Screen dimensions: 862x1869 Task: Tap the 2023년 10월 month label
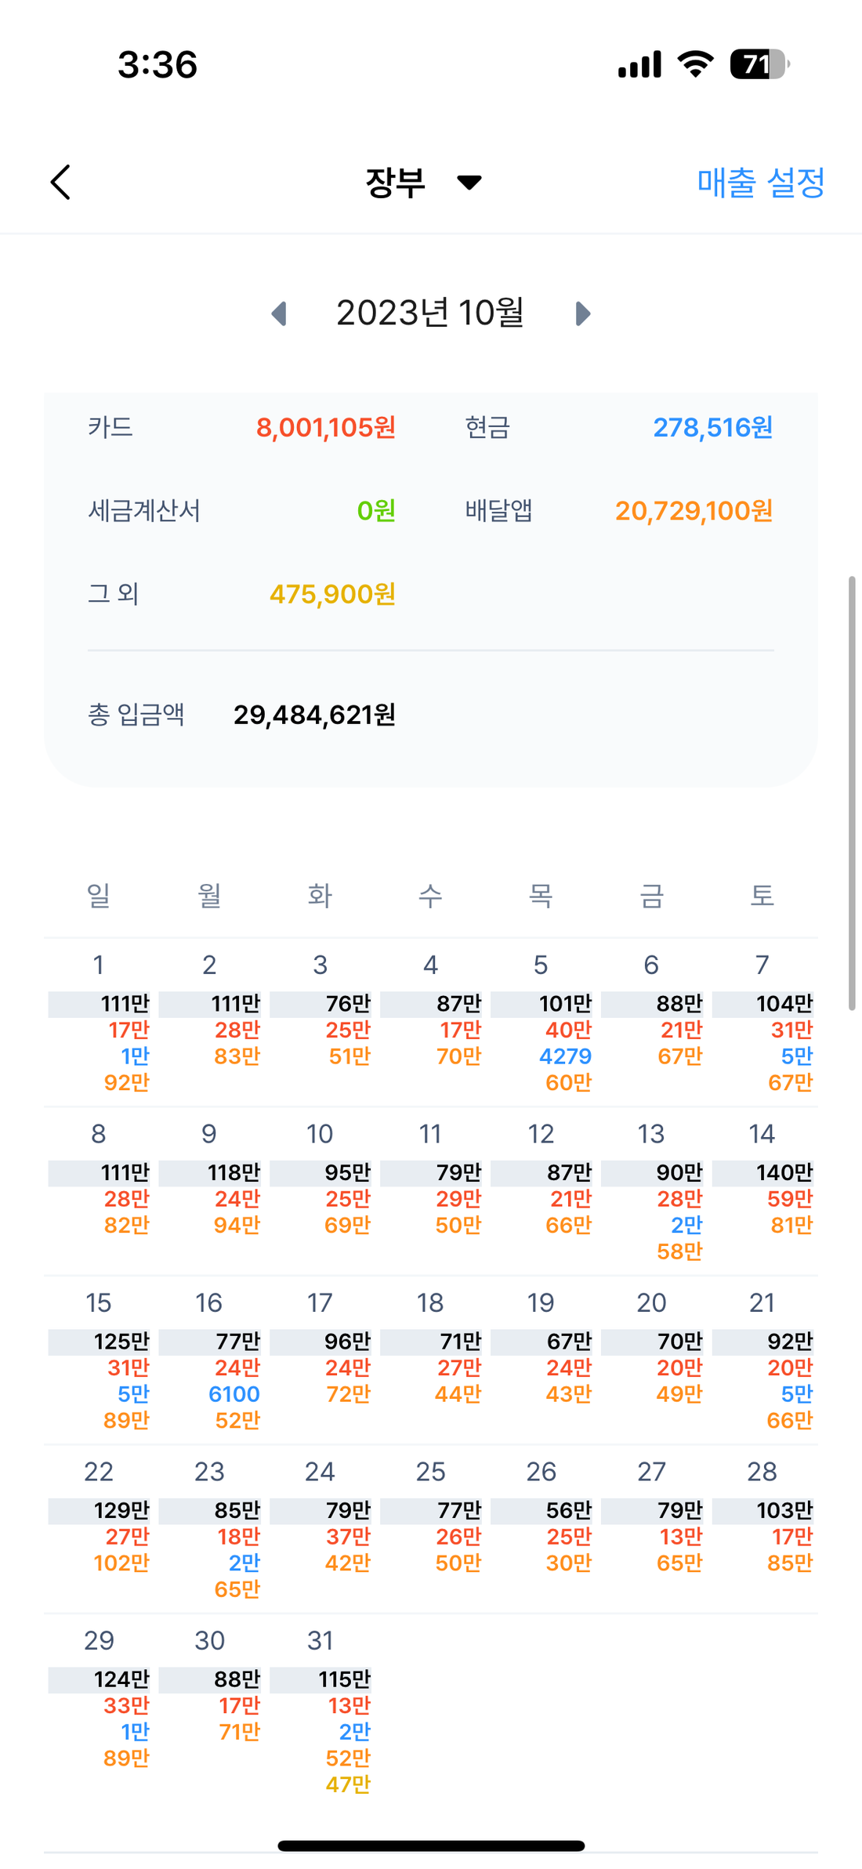pyautogui.click(x=429, y=313)
